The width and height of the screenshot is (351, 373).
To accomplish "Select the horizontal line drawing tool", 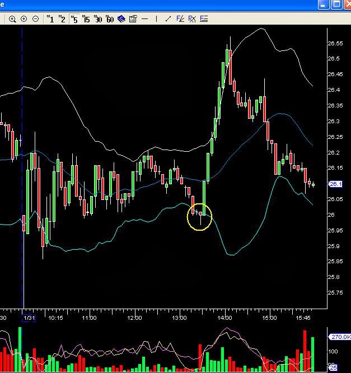I will click(144, 19).
